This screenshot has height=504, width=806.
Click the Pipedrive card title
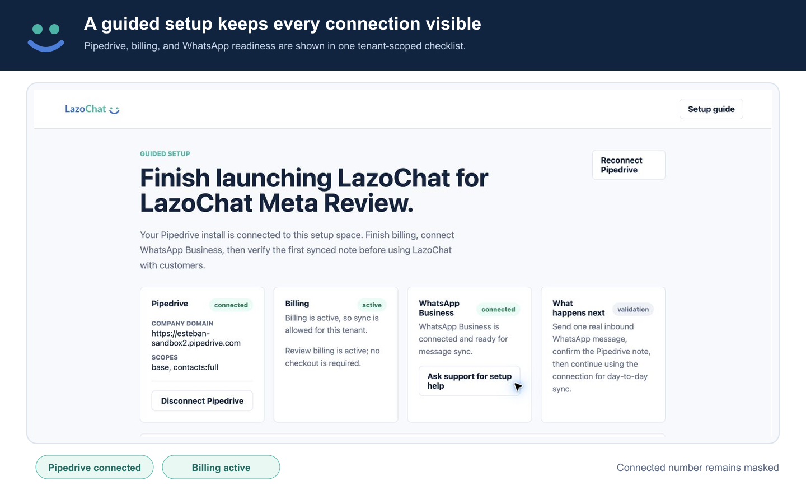click(x=170, y=304)
